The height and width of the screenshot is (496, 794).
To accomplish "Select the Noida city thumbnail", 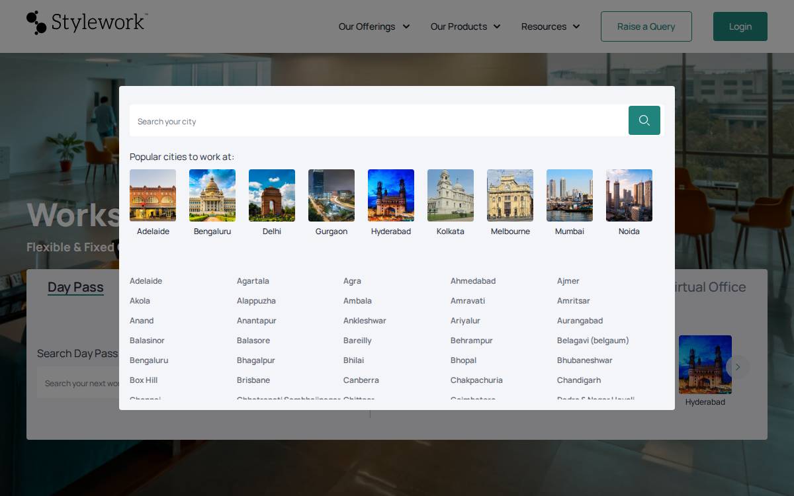I will (x=629, y=195).
